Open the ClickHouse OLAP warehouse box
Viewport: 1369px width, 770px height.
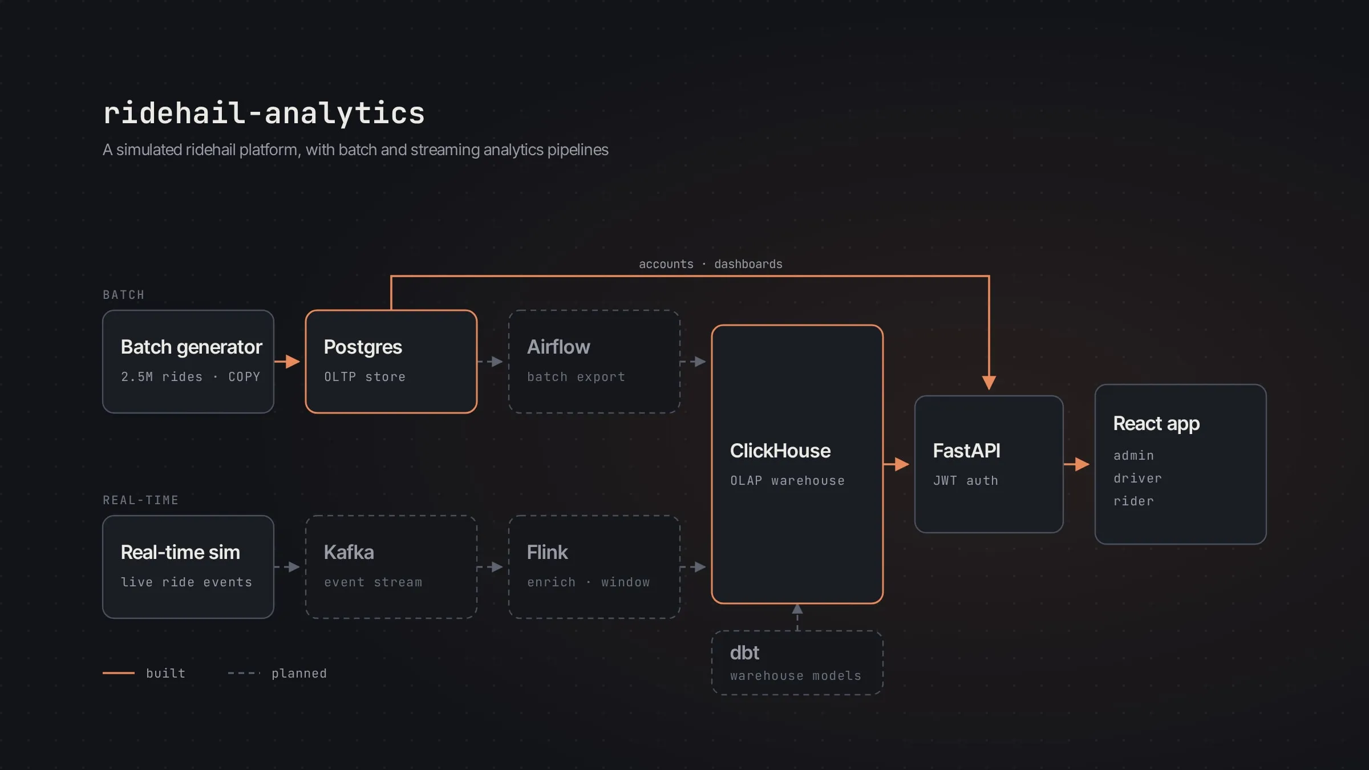click(797, 464)
